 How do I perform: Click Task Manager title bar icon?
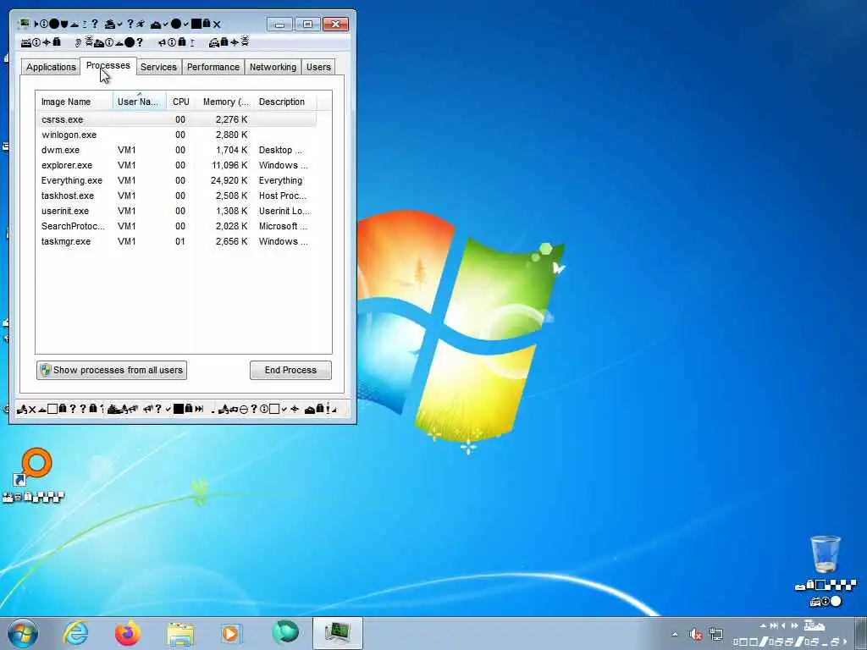coord(24,24)
